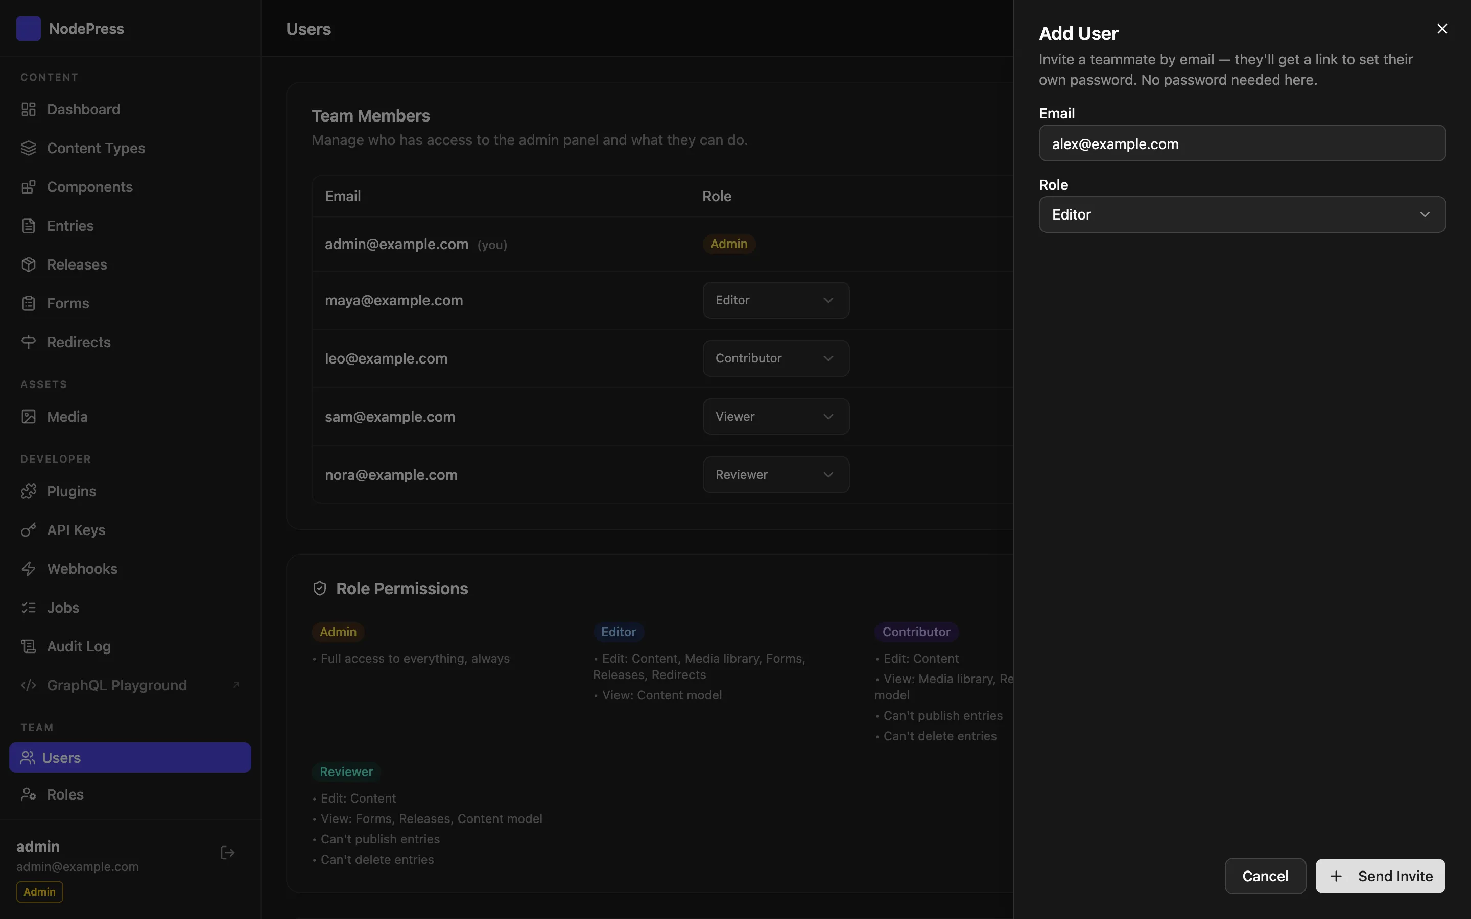Image resolution: width=1471 pixels, height=919 pixels.
Task: Click the Contributor badge in Role Permissions
Action: click(x=916, y=632)
